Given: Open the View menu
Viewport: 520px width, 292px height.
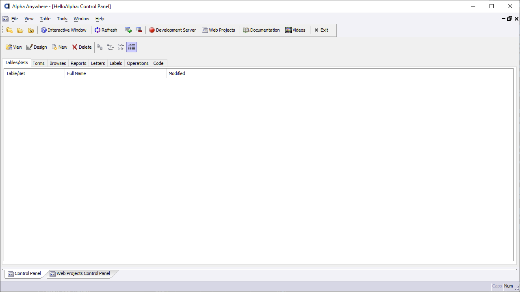Looking at the screenshot, I should (x=29, y=19).
